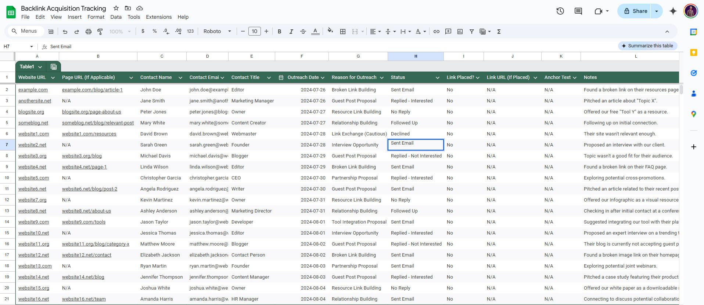The width and height of the screenshot is (704, 305).
Task: Toggle strikethrough formatting
Action: click(x=303, y=32)
